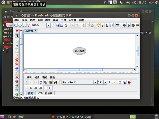This screenshot has width=159, height=119.
Task: Toggle bold node style in main toolbar
Action: click(107, 25)
